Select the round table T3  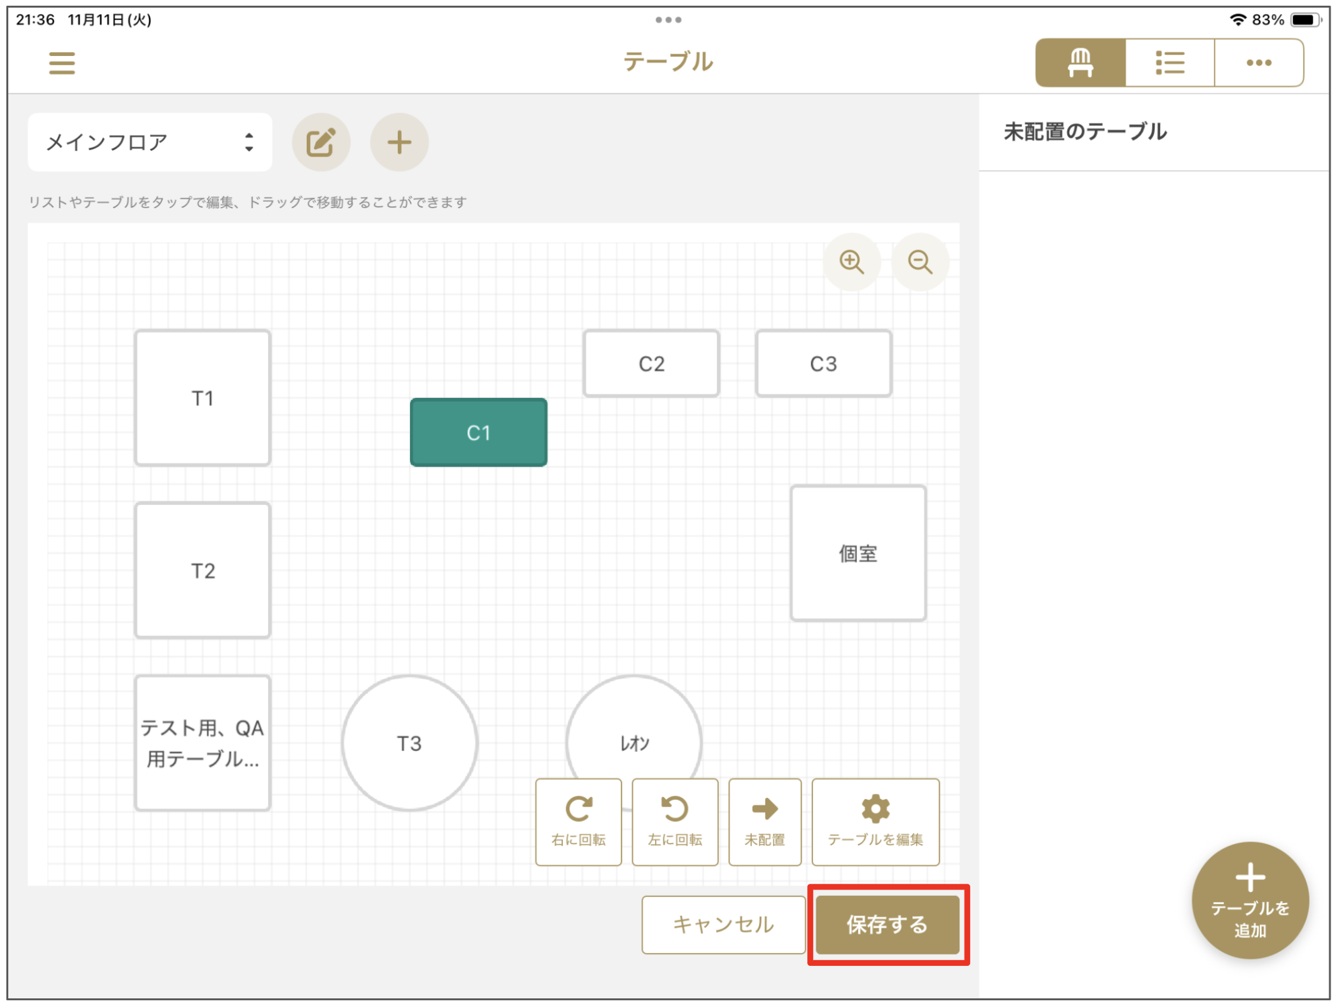(x=409, y=743)
